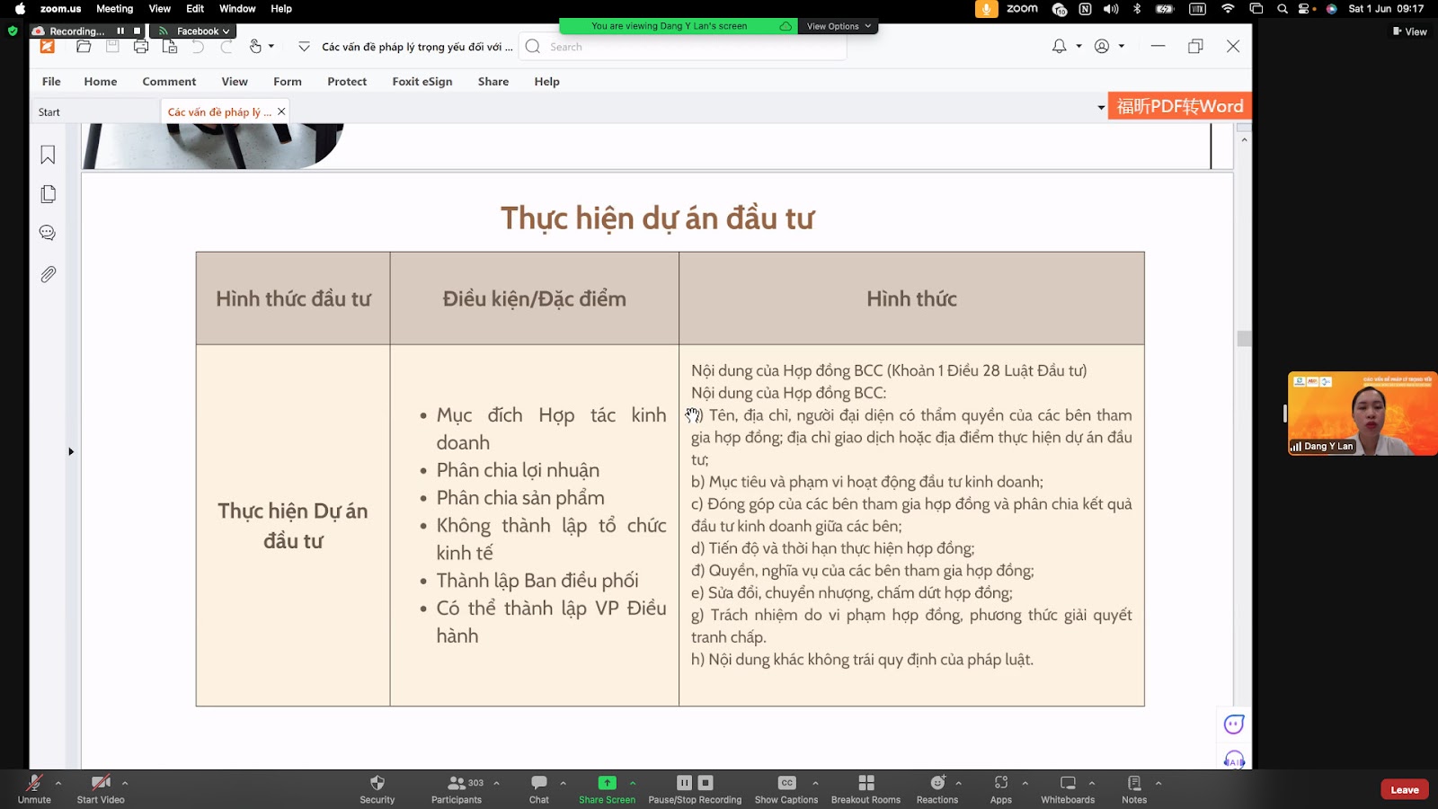This screenshot has width=1438, height=809.
Task: Open the Zoom Apps panel
Action: [1001, 788]
